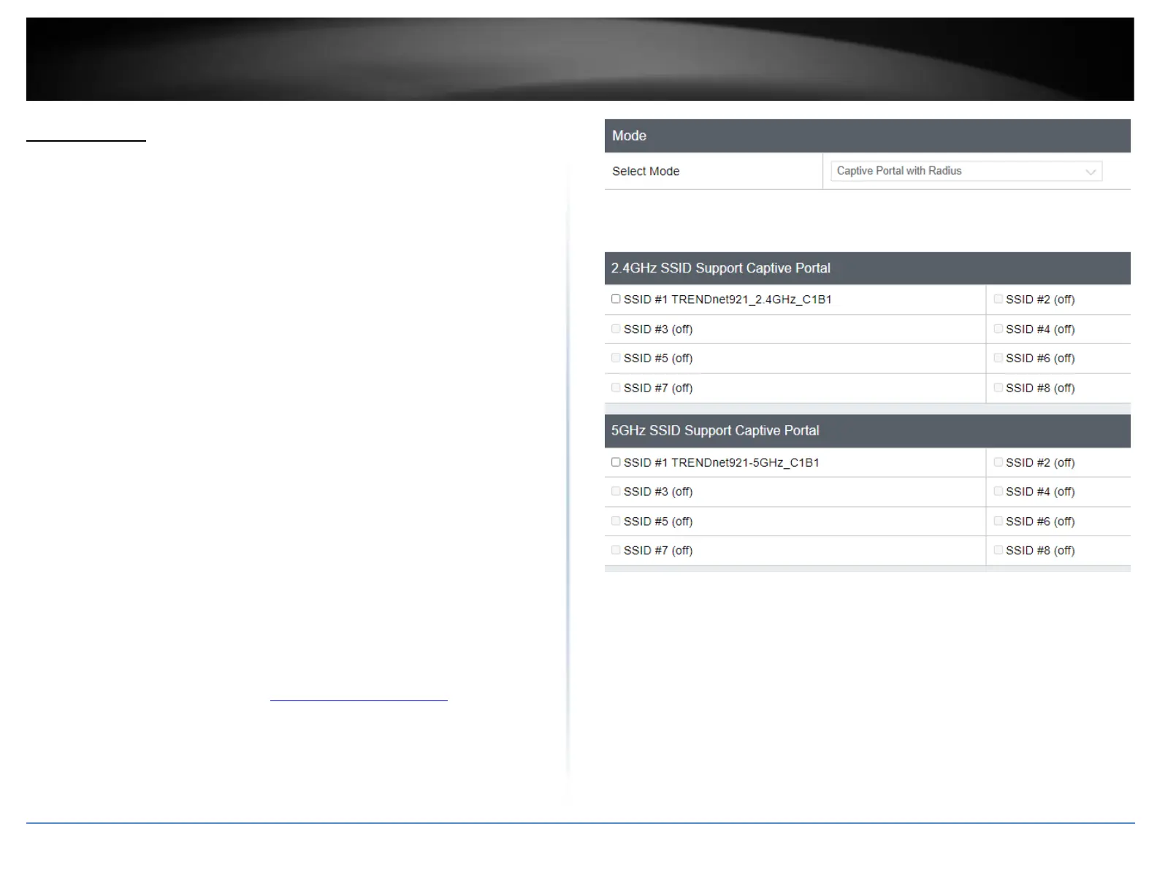
Task: Toggle 2.4GHz SSID #2 (off) checkbox
Action: click(x=998, y=299)
